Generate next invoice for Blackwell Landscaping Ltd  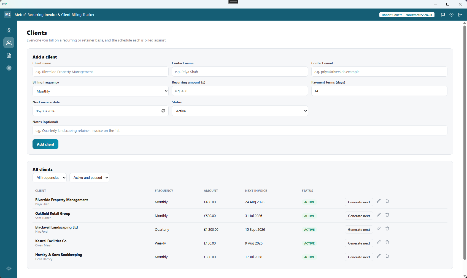[359, 229]
